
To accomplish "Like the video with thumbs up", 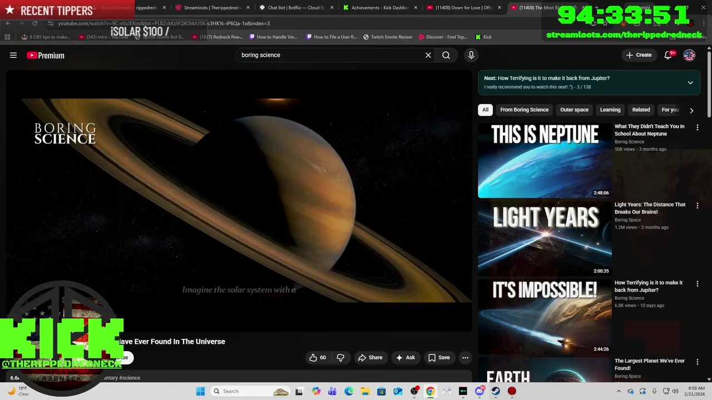I will pos(318,358).
